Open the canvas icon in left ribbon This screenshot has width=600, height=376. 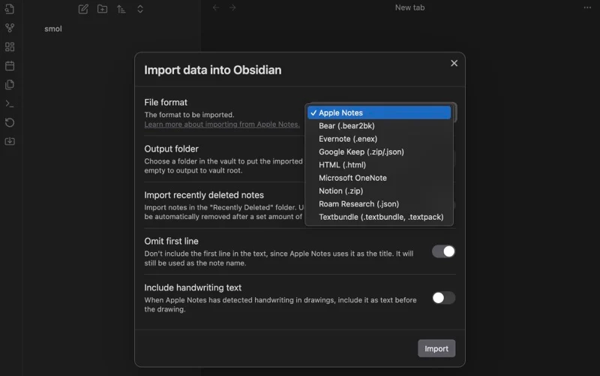pos(10,47)
